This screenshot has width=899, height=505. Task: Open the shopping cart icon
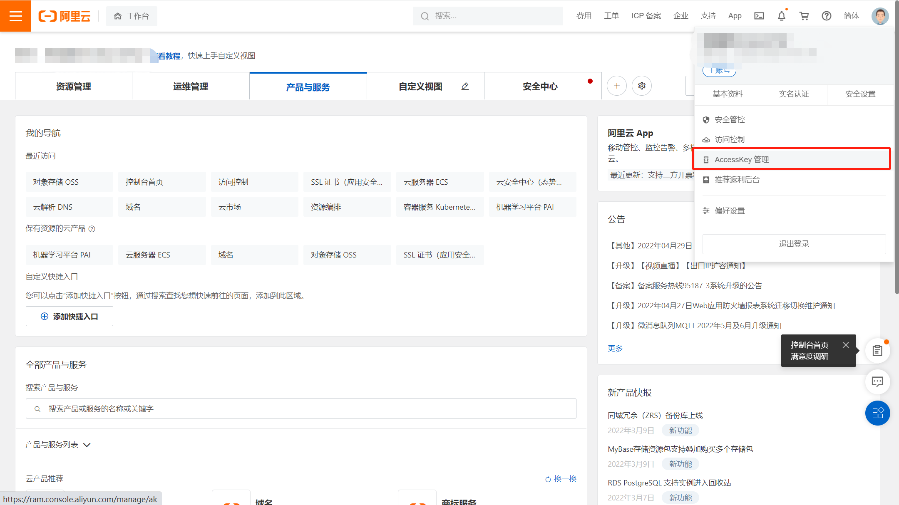[x=804, y=16]
